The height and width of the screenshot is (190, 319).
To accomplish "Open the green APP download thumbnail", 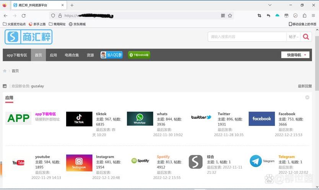I will click(x=18, y=118).
